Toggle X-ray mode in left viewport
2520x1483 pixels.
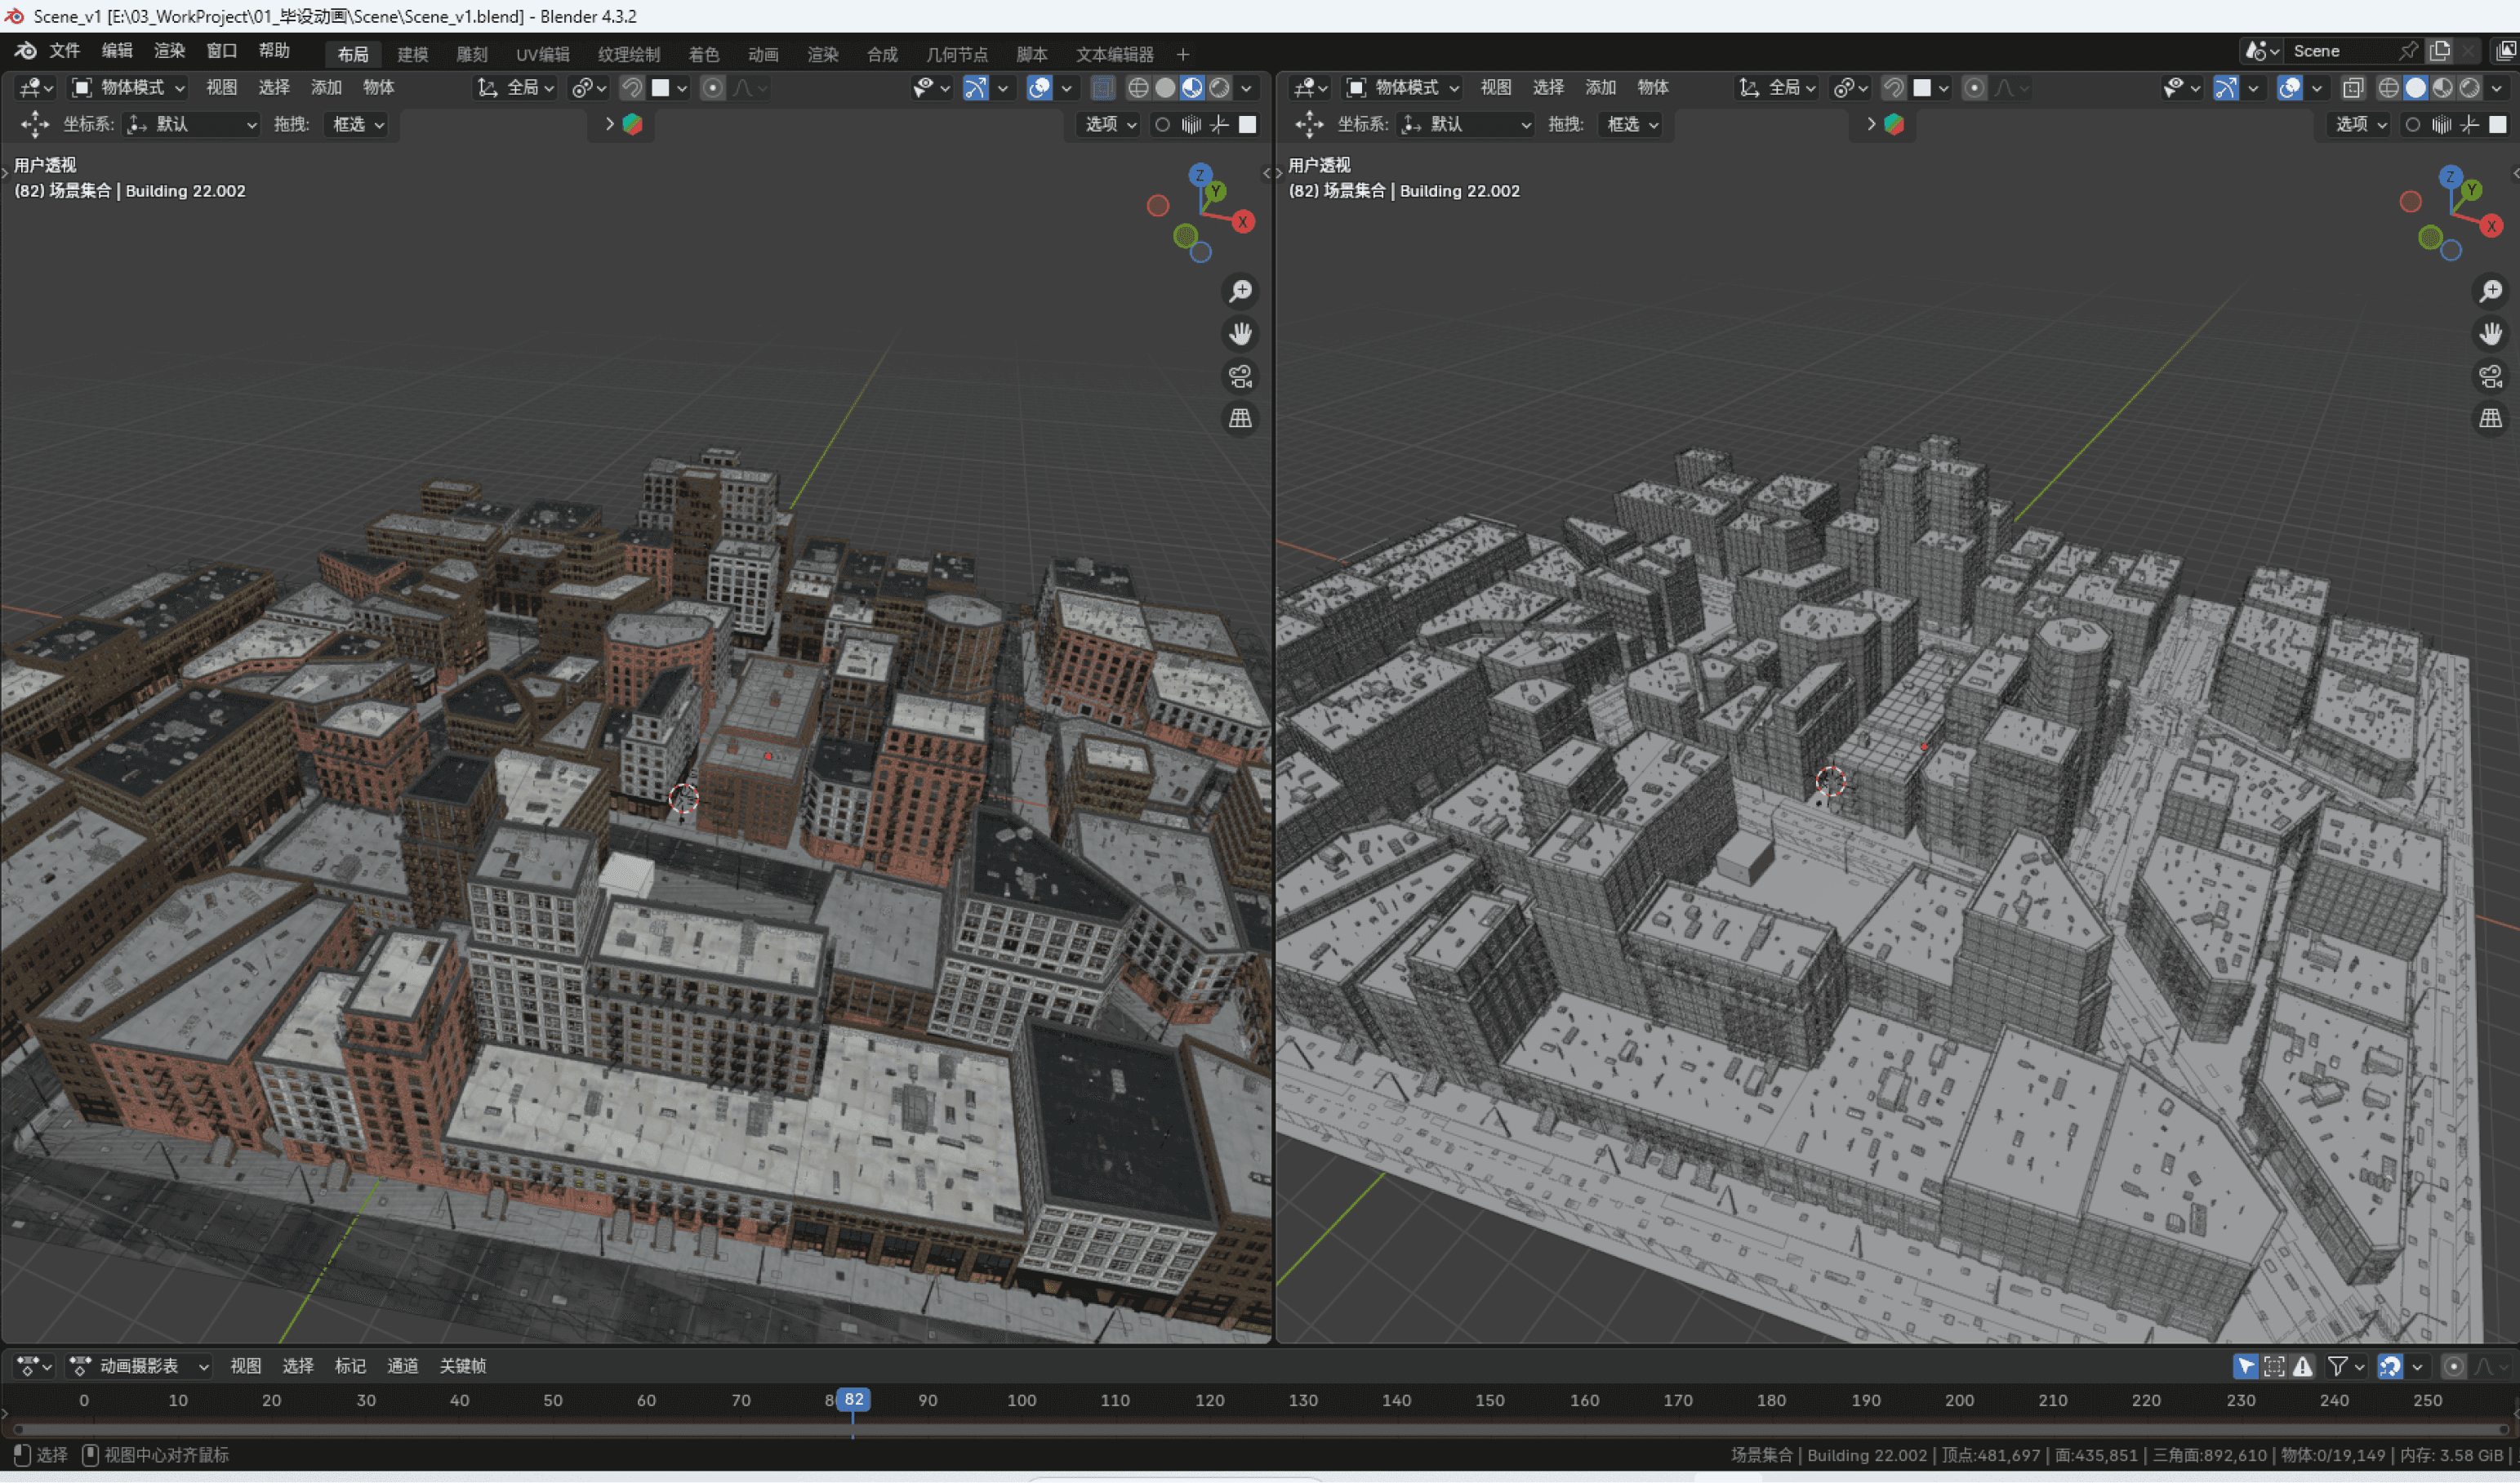[x=1102, y=88]
